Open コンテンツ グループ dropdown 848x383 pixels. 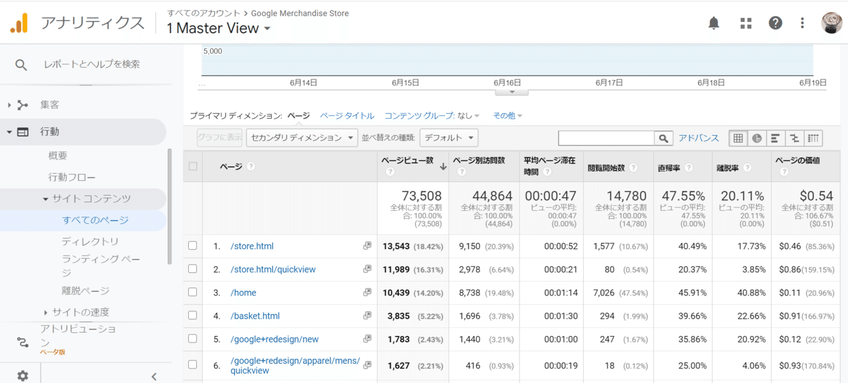pos(432,115)
